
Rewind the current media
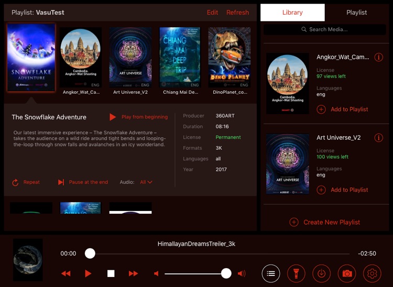66,273
